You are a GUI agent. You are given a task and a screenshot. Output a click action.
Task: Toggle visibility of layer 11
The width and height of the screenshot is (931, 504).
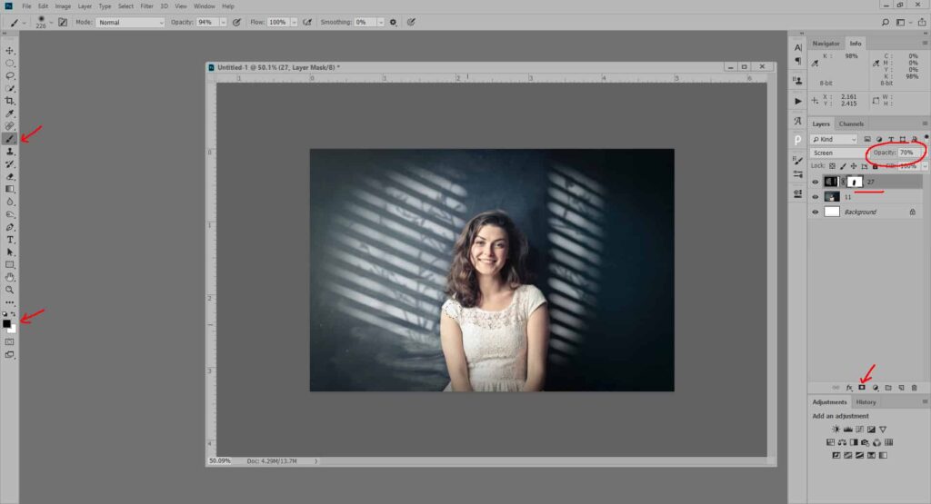(815, 197)
